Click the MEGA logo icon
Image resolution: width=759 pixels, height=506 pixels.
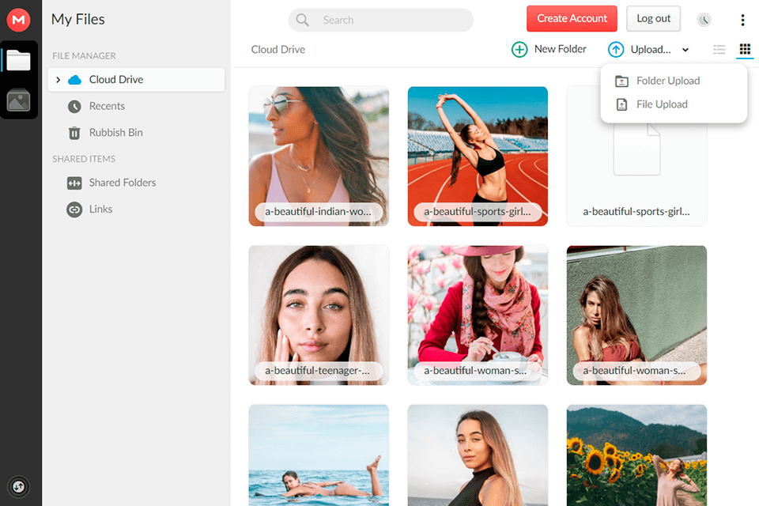click(x=18, y=20)
